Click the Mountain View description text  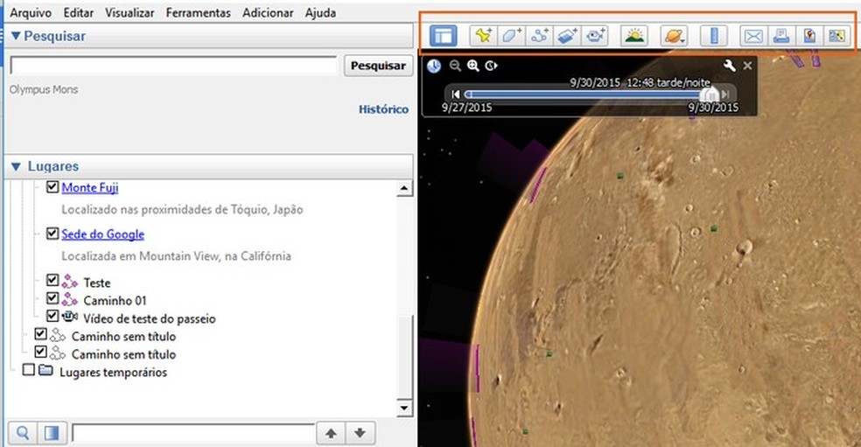point(176,256)
